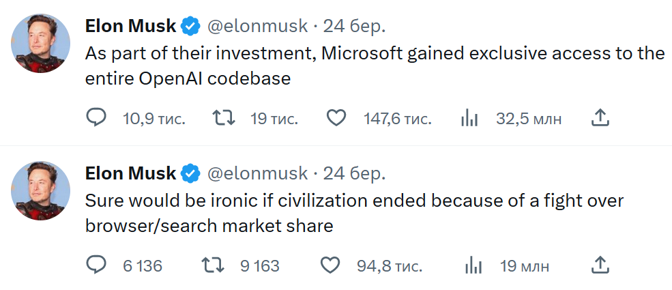Like the Microsoft OpenAI codebase tweet
This screenshot has width=672, height=290.
336,119
